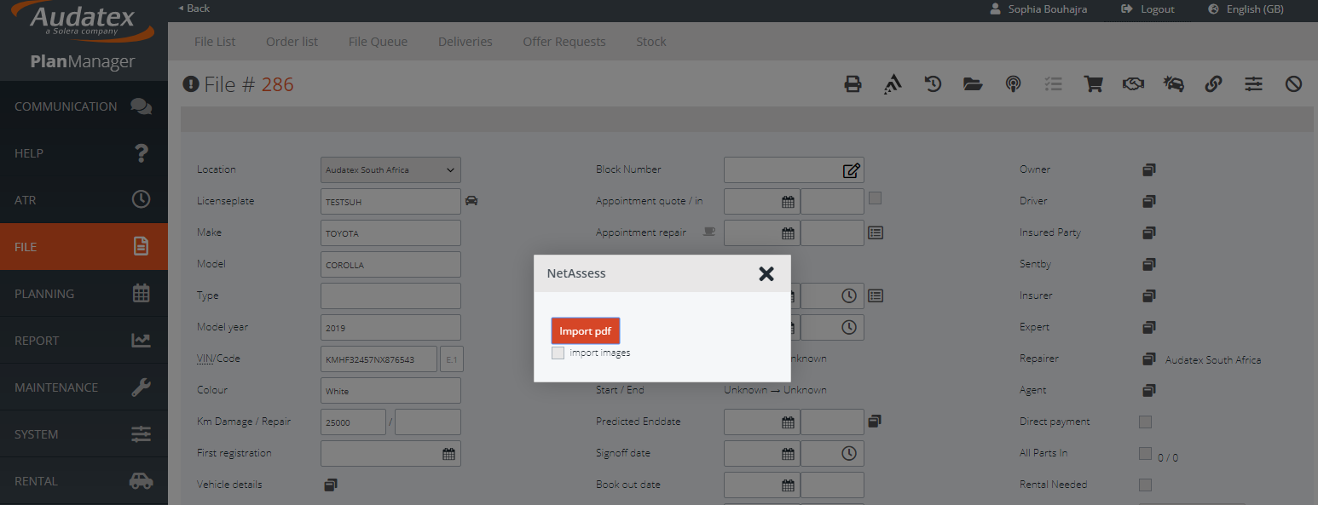
Task: Open the Appointment repair list selector
Action: (x=875, y=232)
